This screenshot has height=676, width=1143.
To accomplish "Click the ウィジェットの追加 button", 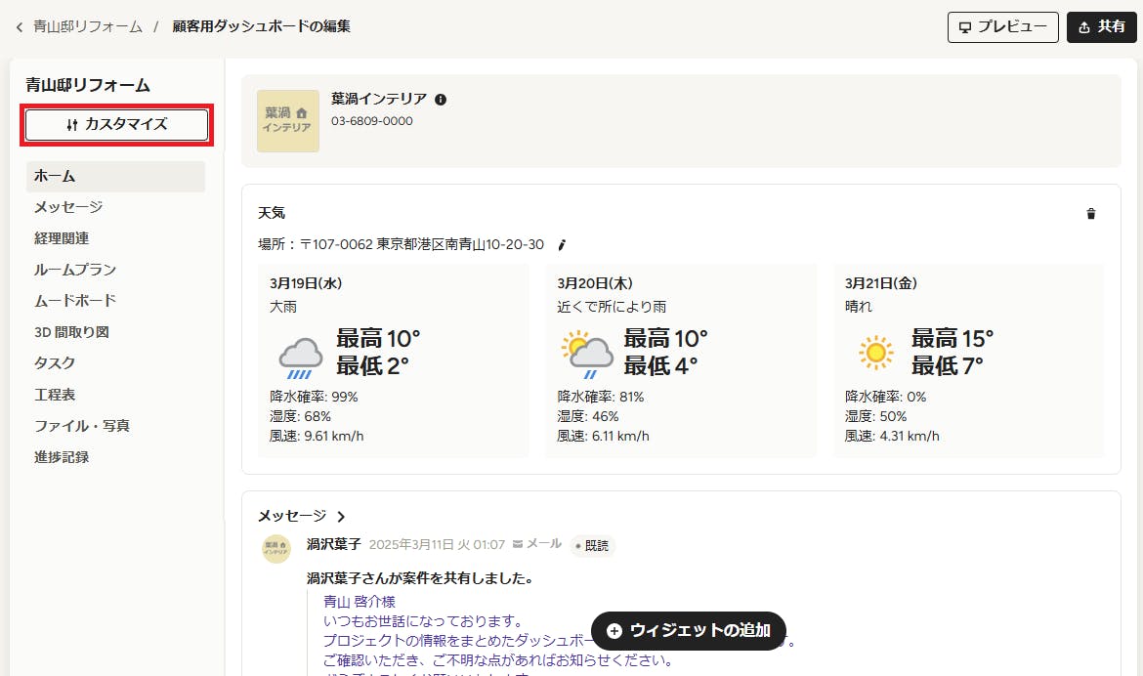I will coord(689,631).
